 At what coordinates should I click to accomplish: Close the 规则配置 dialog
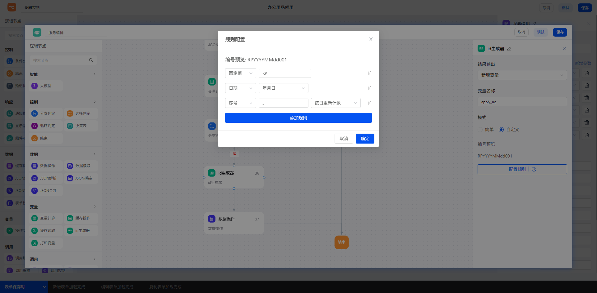tap(371, 39)
